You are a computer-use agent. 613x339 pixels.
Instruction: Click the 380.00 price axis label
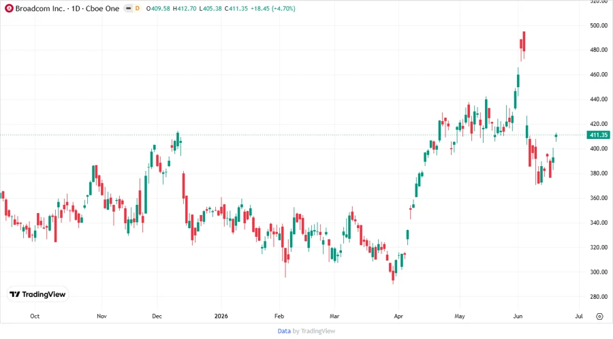(599, 174)
